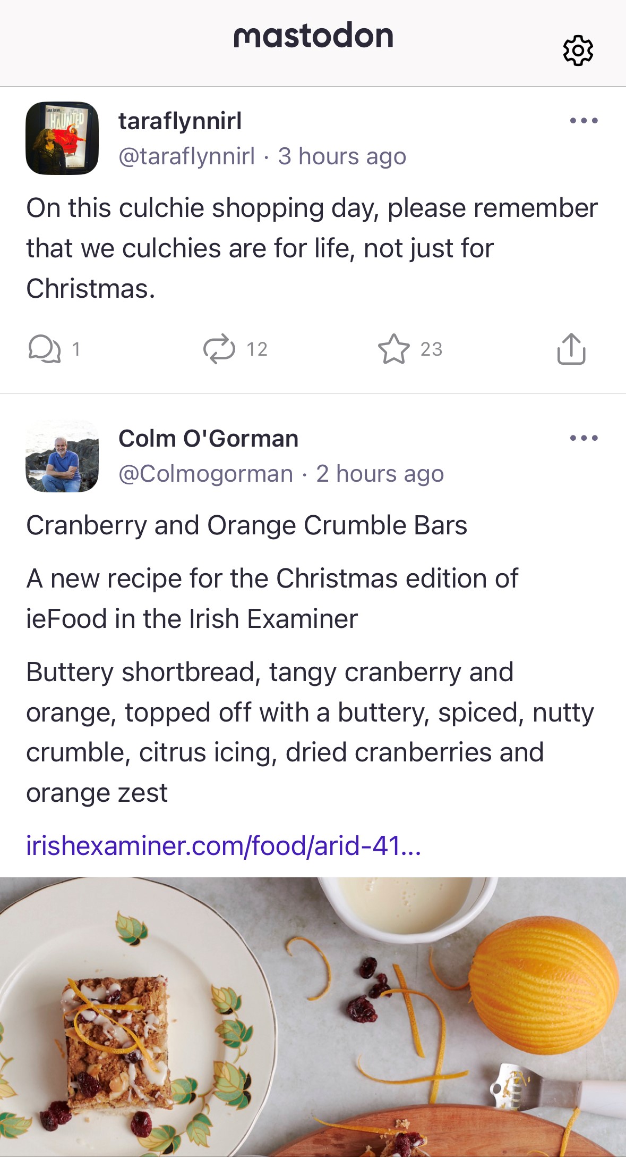
Task: Open the cranberry crumble bar photo
Action: 313,1017
